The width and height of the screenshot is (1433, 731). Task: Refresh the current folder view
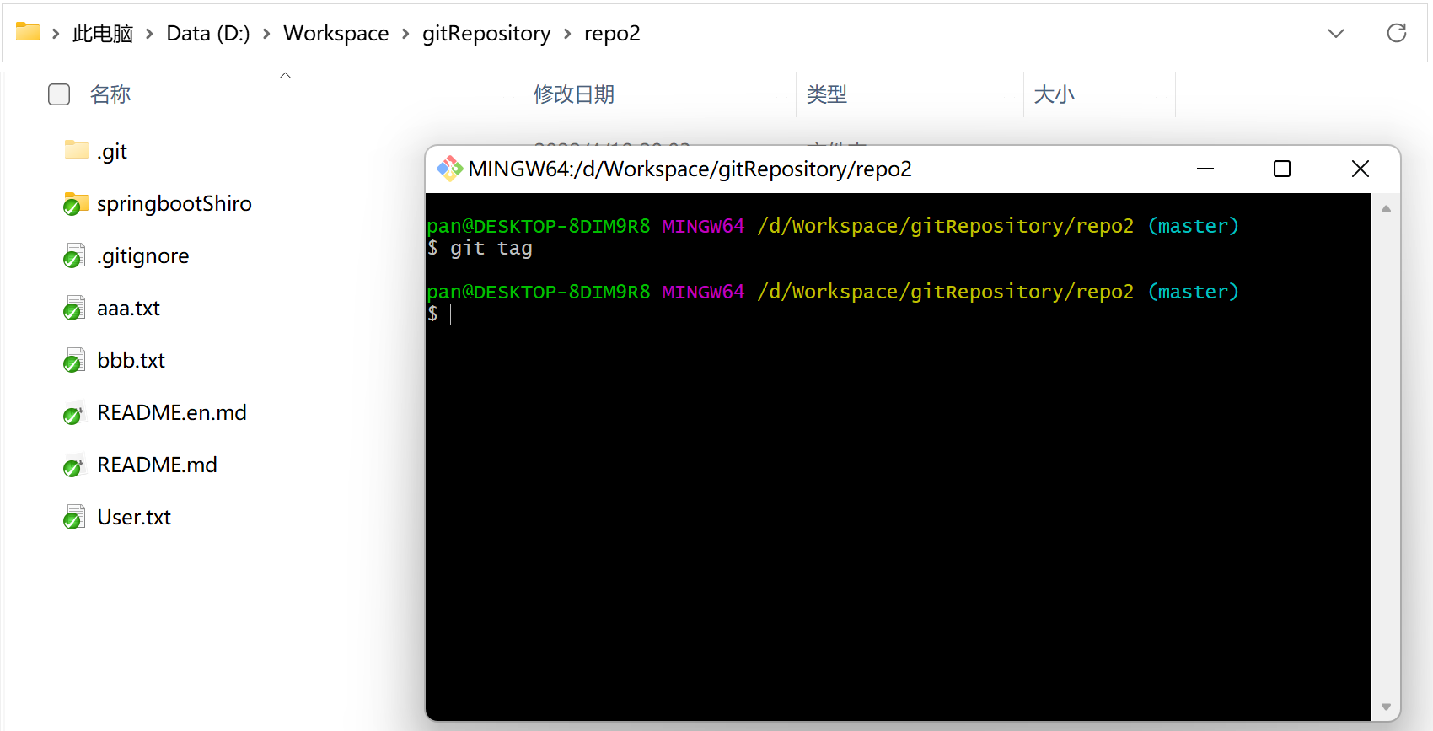point(1396,33)
